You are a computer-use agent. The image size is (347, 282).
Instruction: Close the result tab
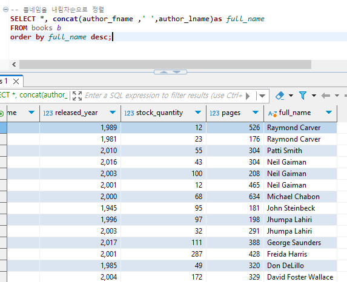point(16,82)
